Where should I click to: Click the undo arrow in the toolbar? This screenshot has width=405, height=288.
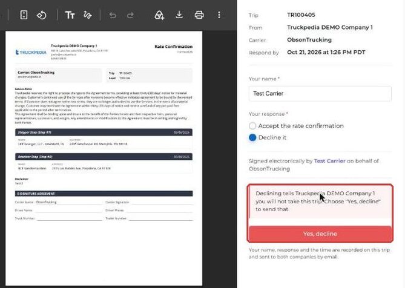[x=113, y=15]
